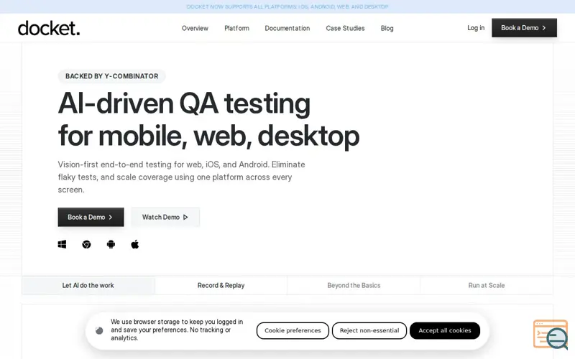
Task: Visit the Blog
Action: click(x=387, y=28)
